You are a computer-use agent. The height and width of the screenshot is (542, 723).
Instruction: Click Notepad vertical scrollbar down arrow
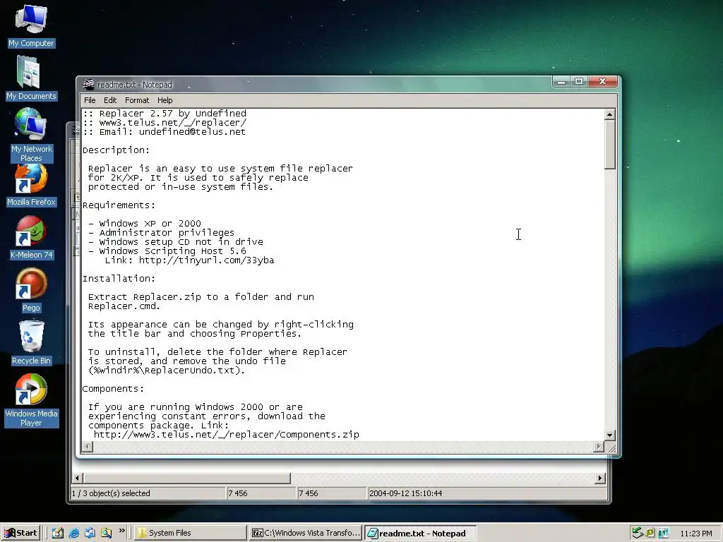pos(609,435)
